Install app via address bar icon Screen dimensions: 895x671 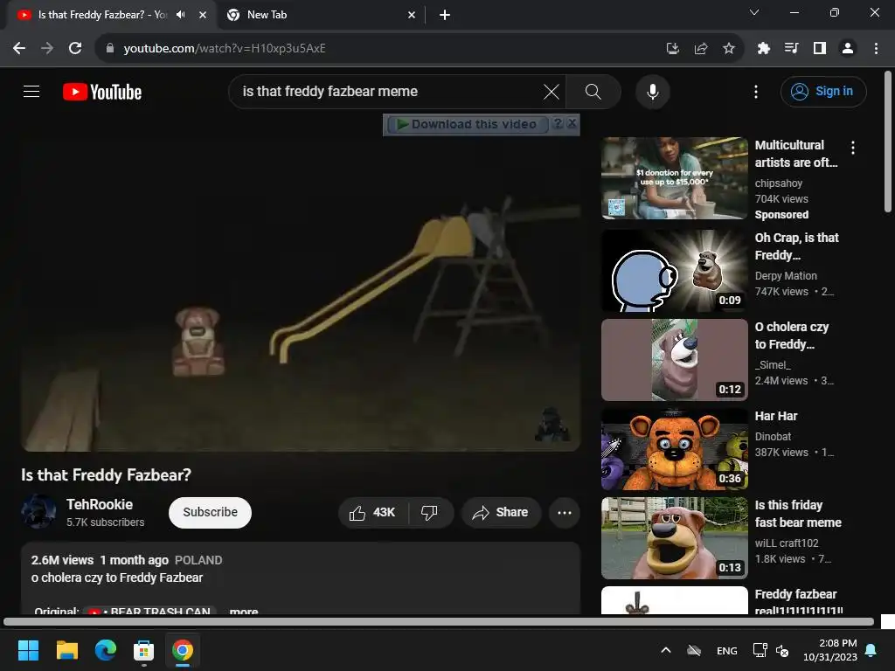click(x=673, y=49)
